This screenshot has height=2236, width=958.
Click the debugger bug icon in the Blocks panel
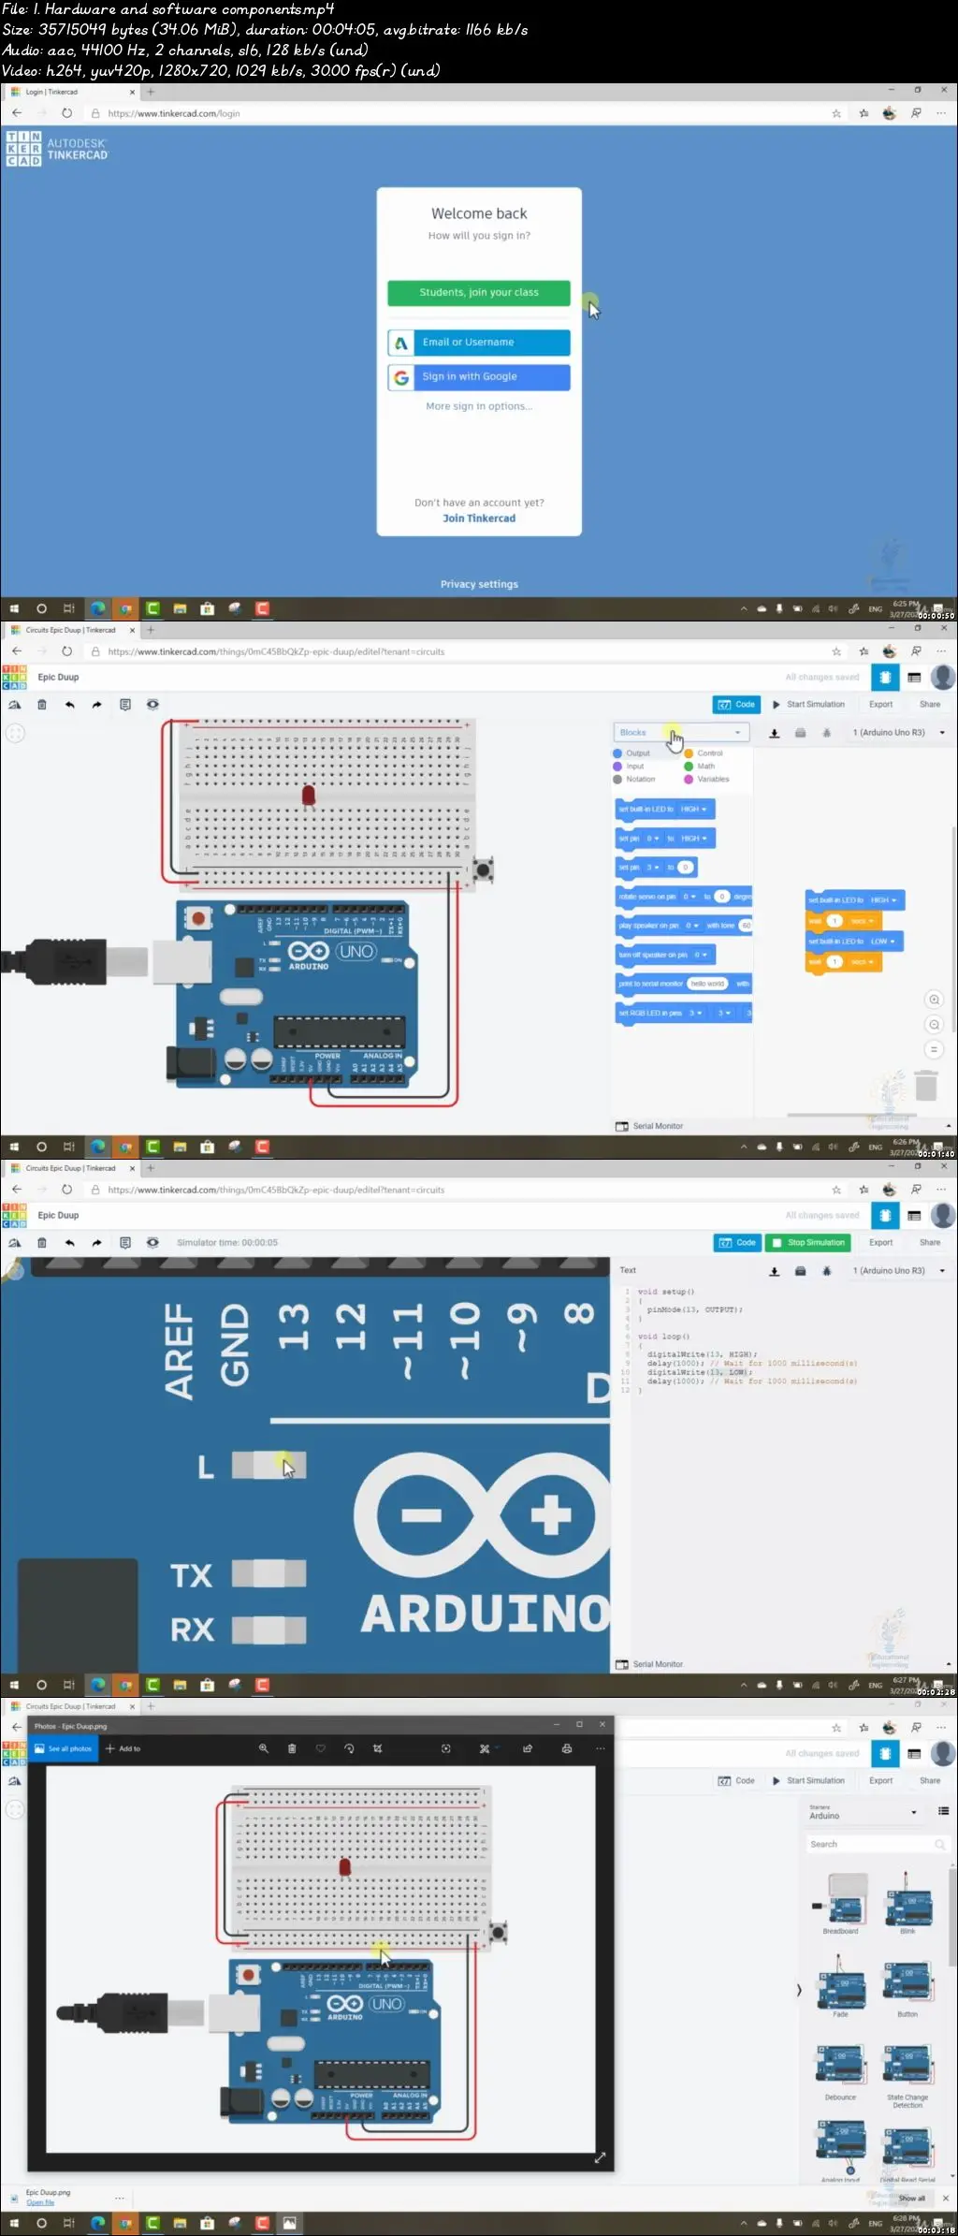coord(826,733)
